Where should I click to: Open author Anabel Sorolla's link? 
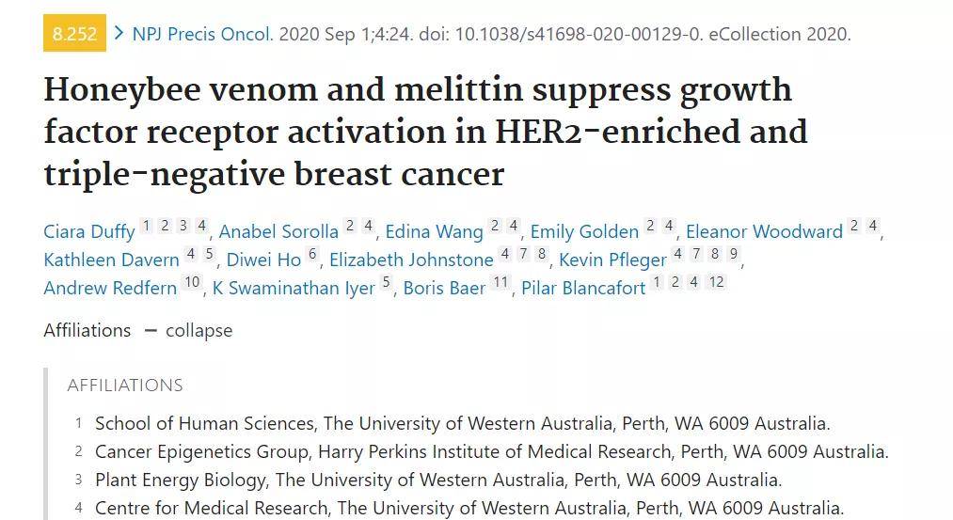[279, 231]
